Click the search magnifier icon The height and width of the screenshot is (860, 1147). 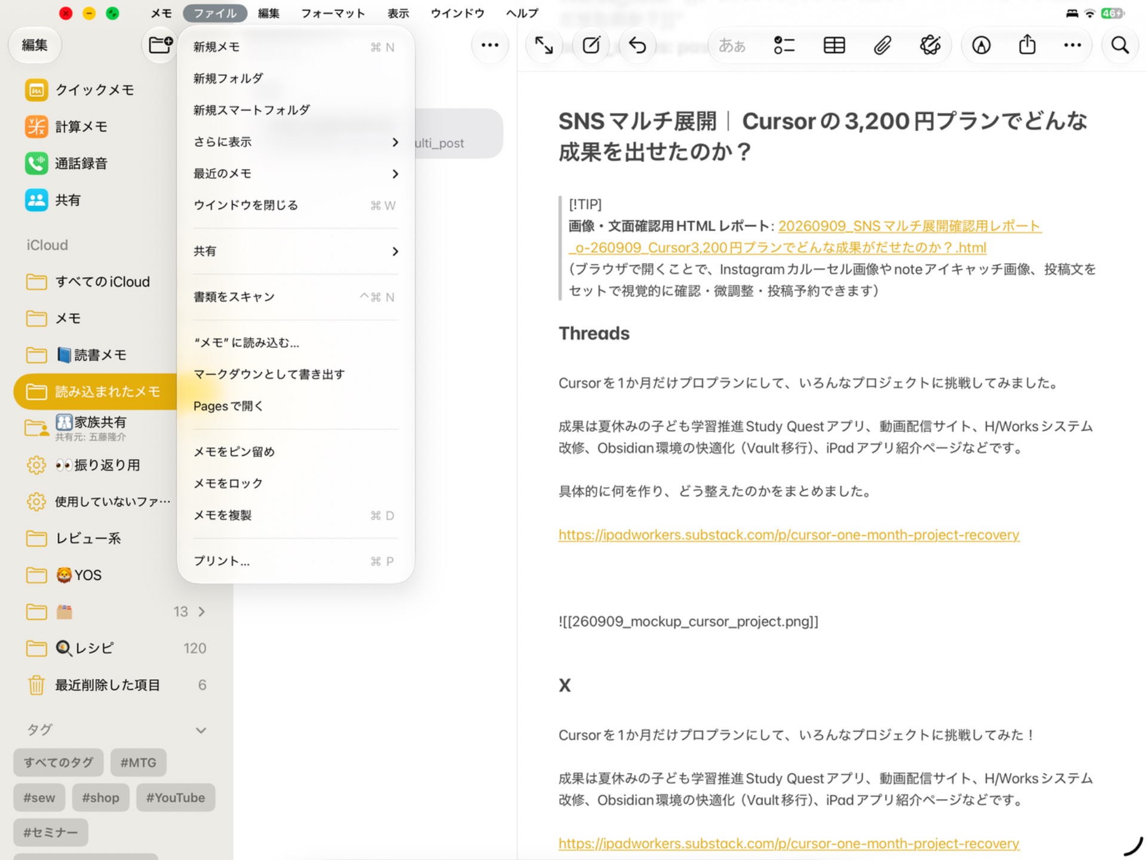[1120, 45]
